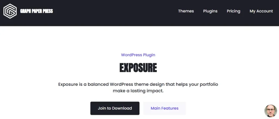
Task: Click the description line starting "Exposure is a balanced"
Action: [138, 84]
